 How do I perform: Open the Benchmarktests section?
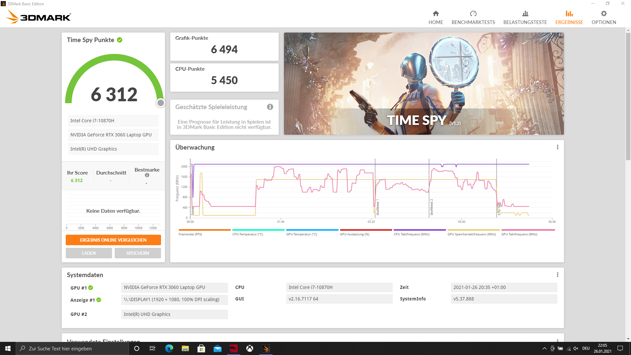[x=473, y=17]
